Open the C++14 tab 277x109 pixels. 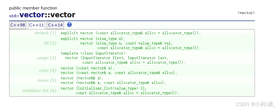55,25
